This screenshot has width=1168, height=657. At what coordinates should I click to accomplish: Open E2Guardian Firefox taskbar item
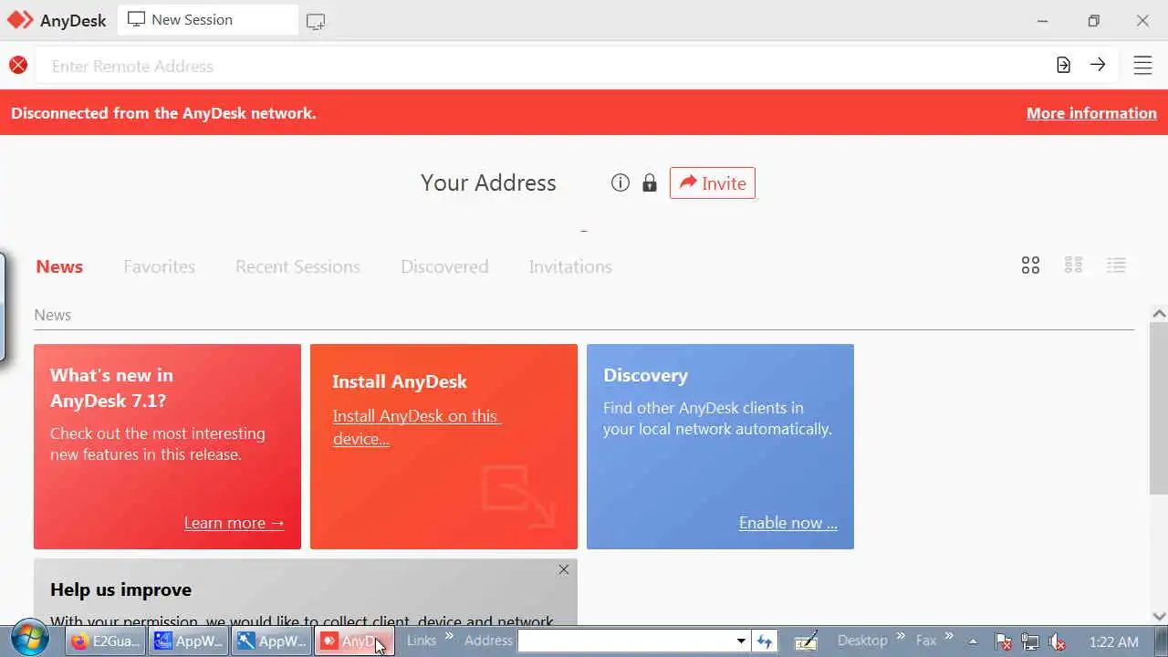[x=106, y=641]
